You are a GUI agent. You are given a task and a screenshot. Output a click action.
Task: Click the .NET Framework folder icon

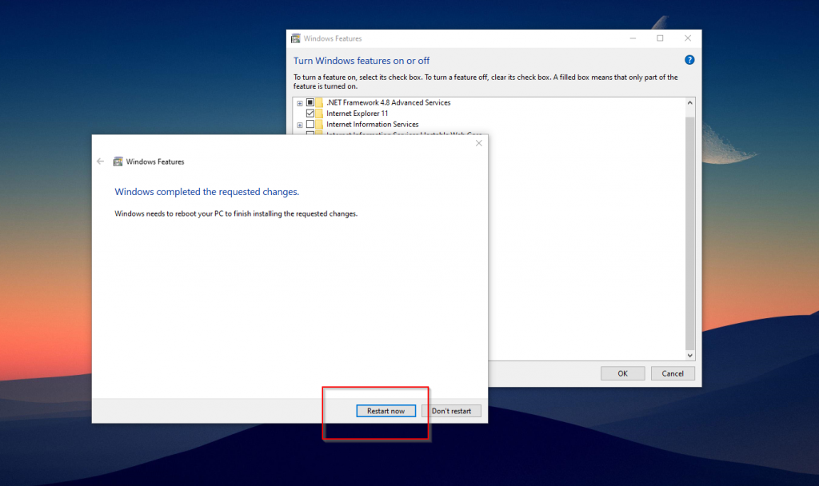[319, 102]
